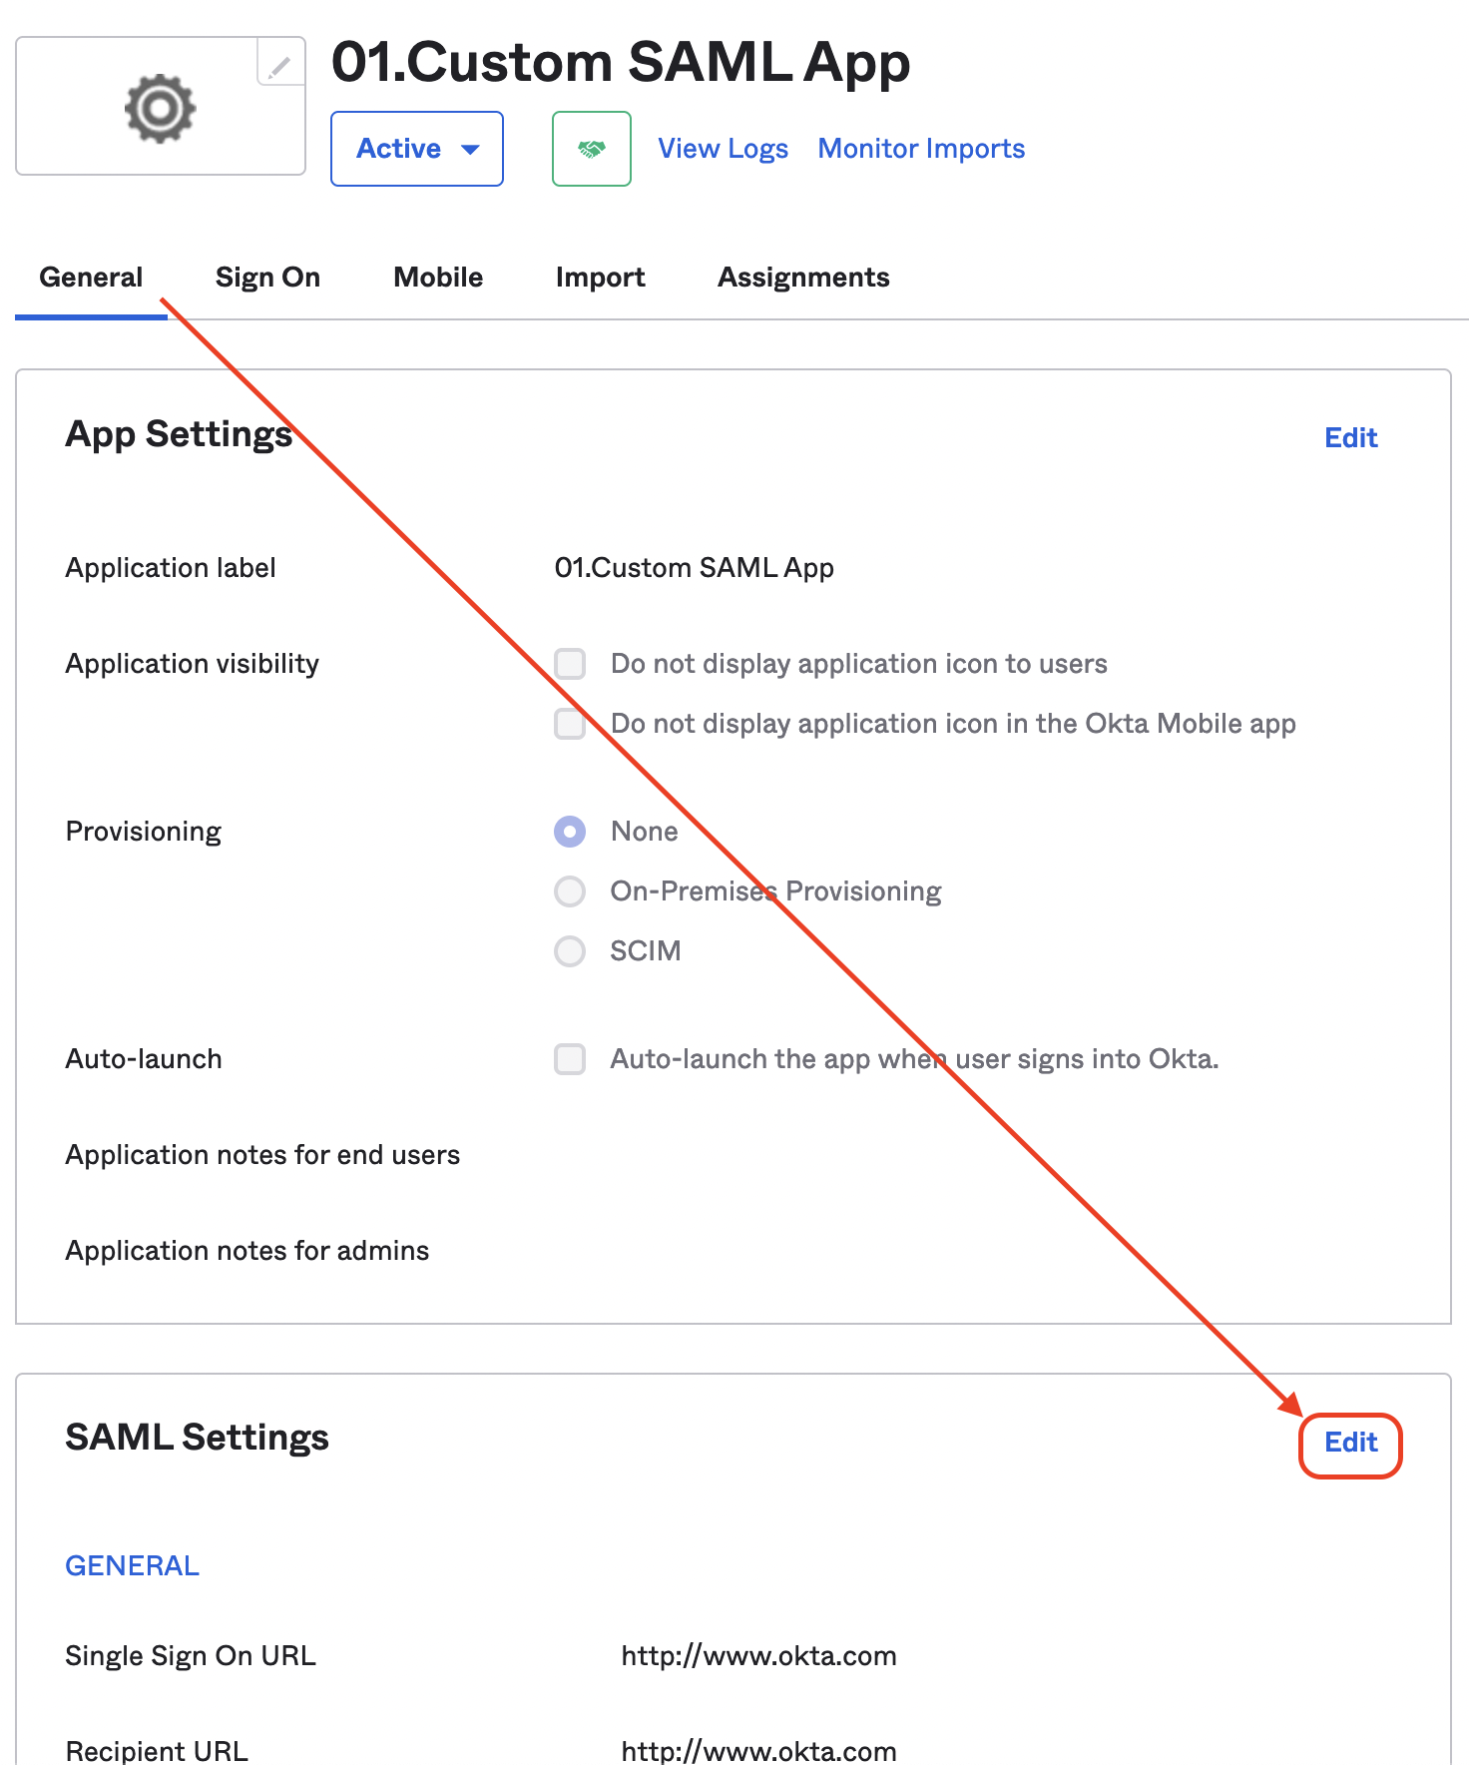The height and width of the screenshot is (1765, 1469).
Task: Open Monitor Imports link
Action: (921, 149)
